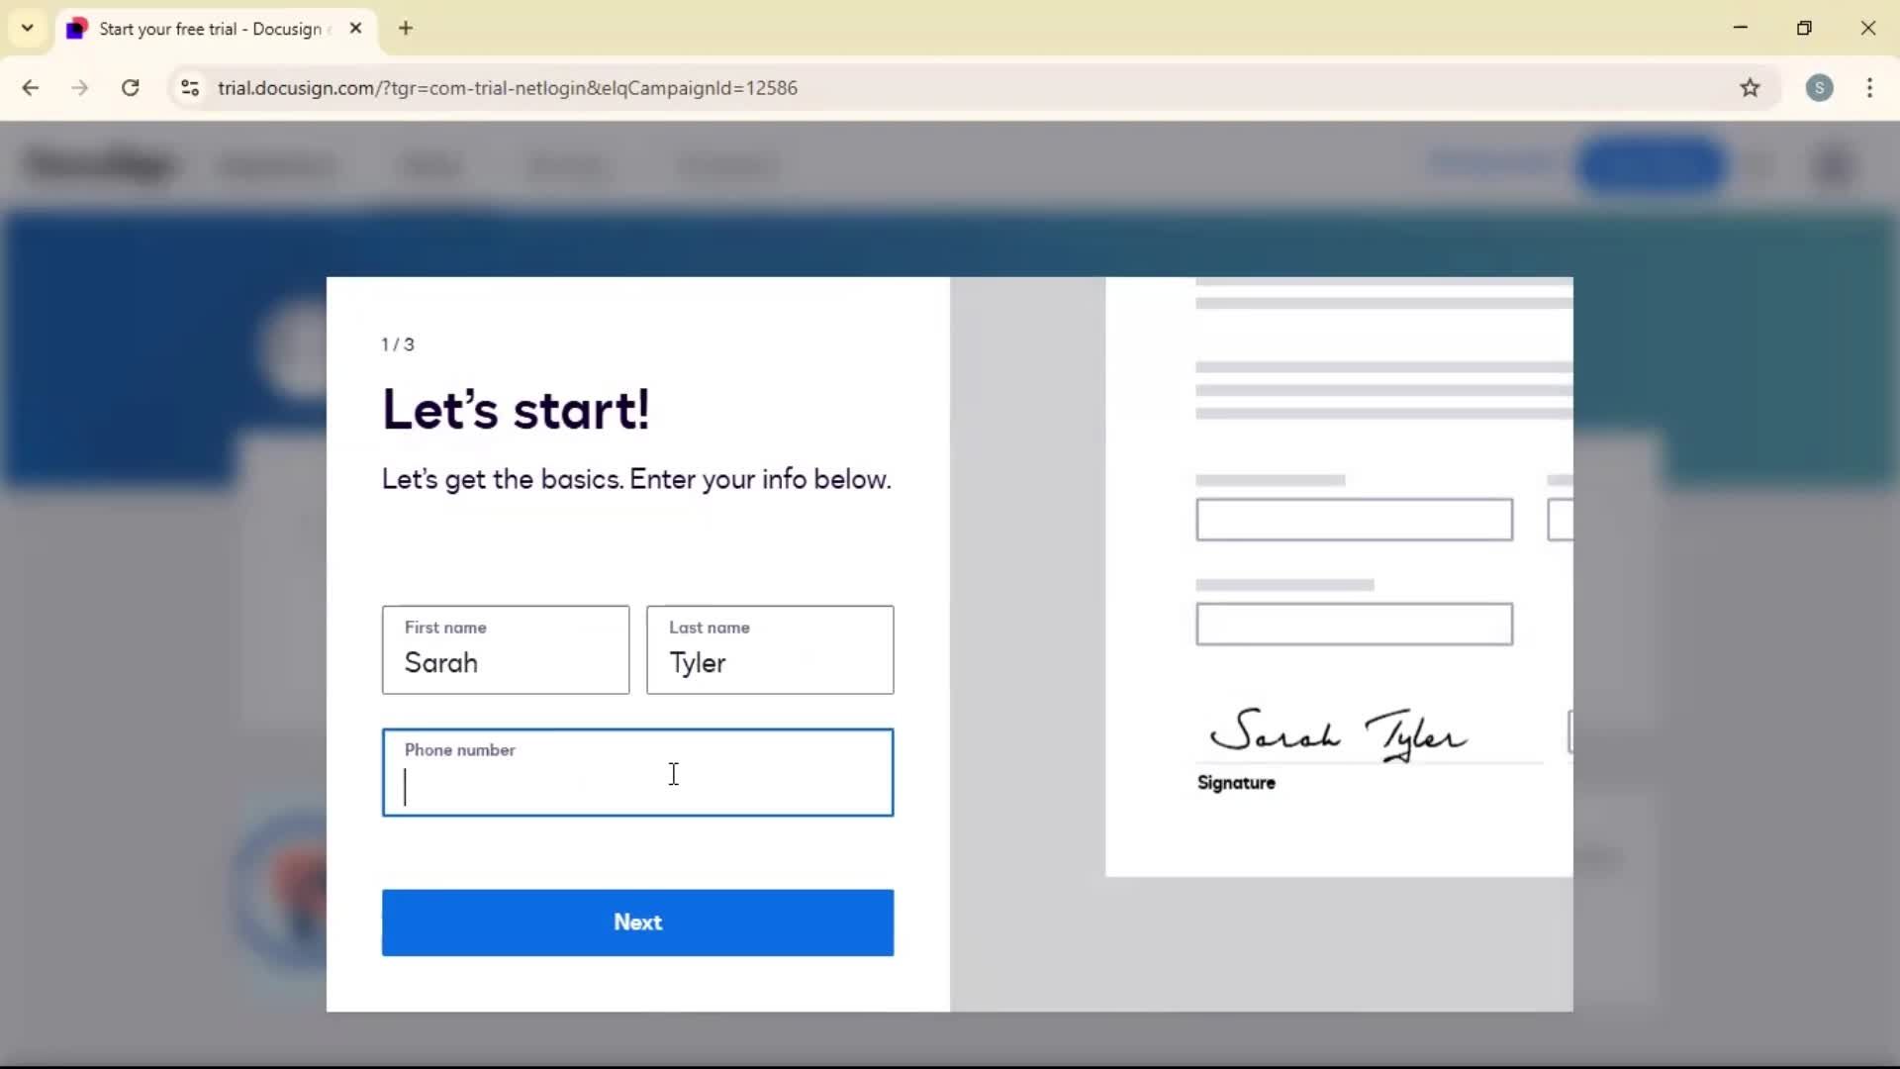Viewport: 1900px width, 1069px height.
Task: Restore down the browser window
Action: pyautogui.click(x=1804, y=28)
